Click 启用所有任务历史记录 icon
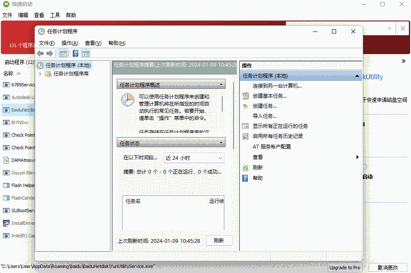 coord(244,136)
